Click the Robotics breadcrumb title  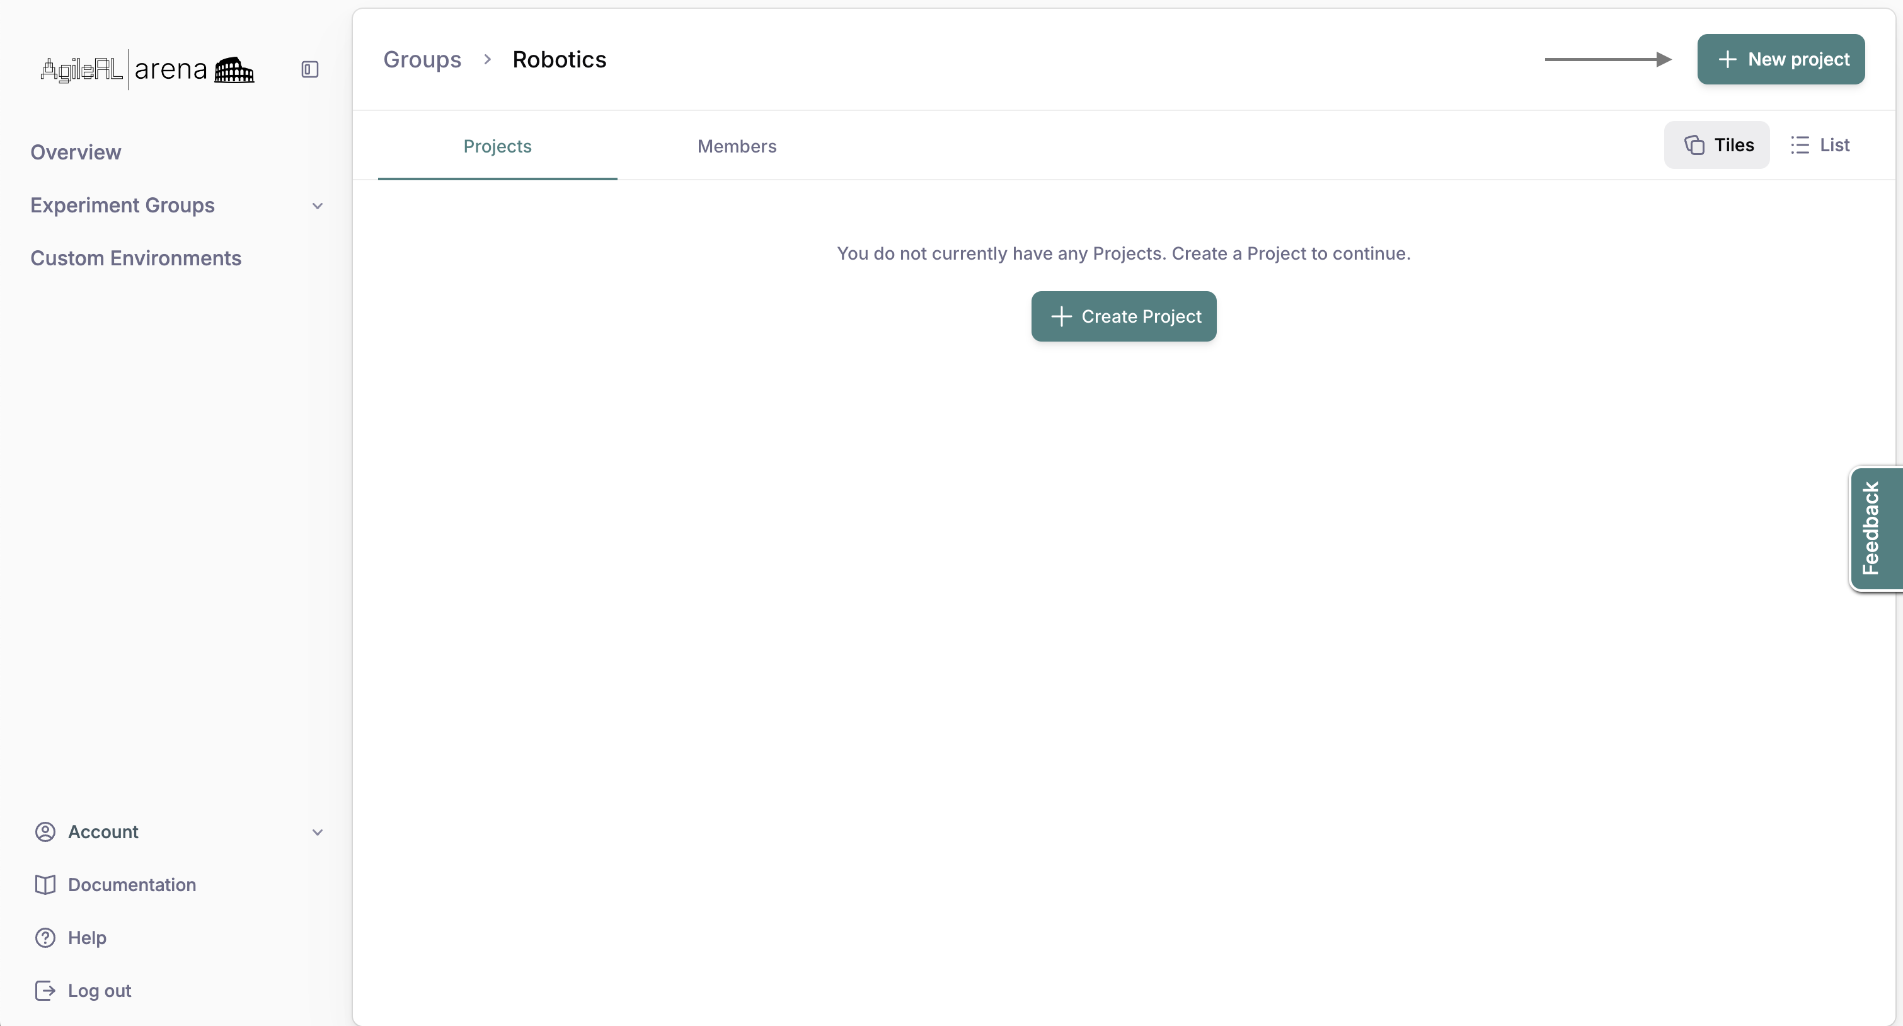click(x=559, y=59)
